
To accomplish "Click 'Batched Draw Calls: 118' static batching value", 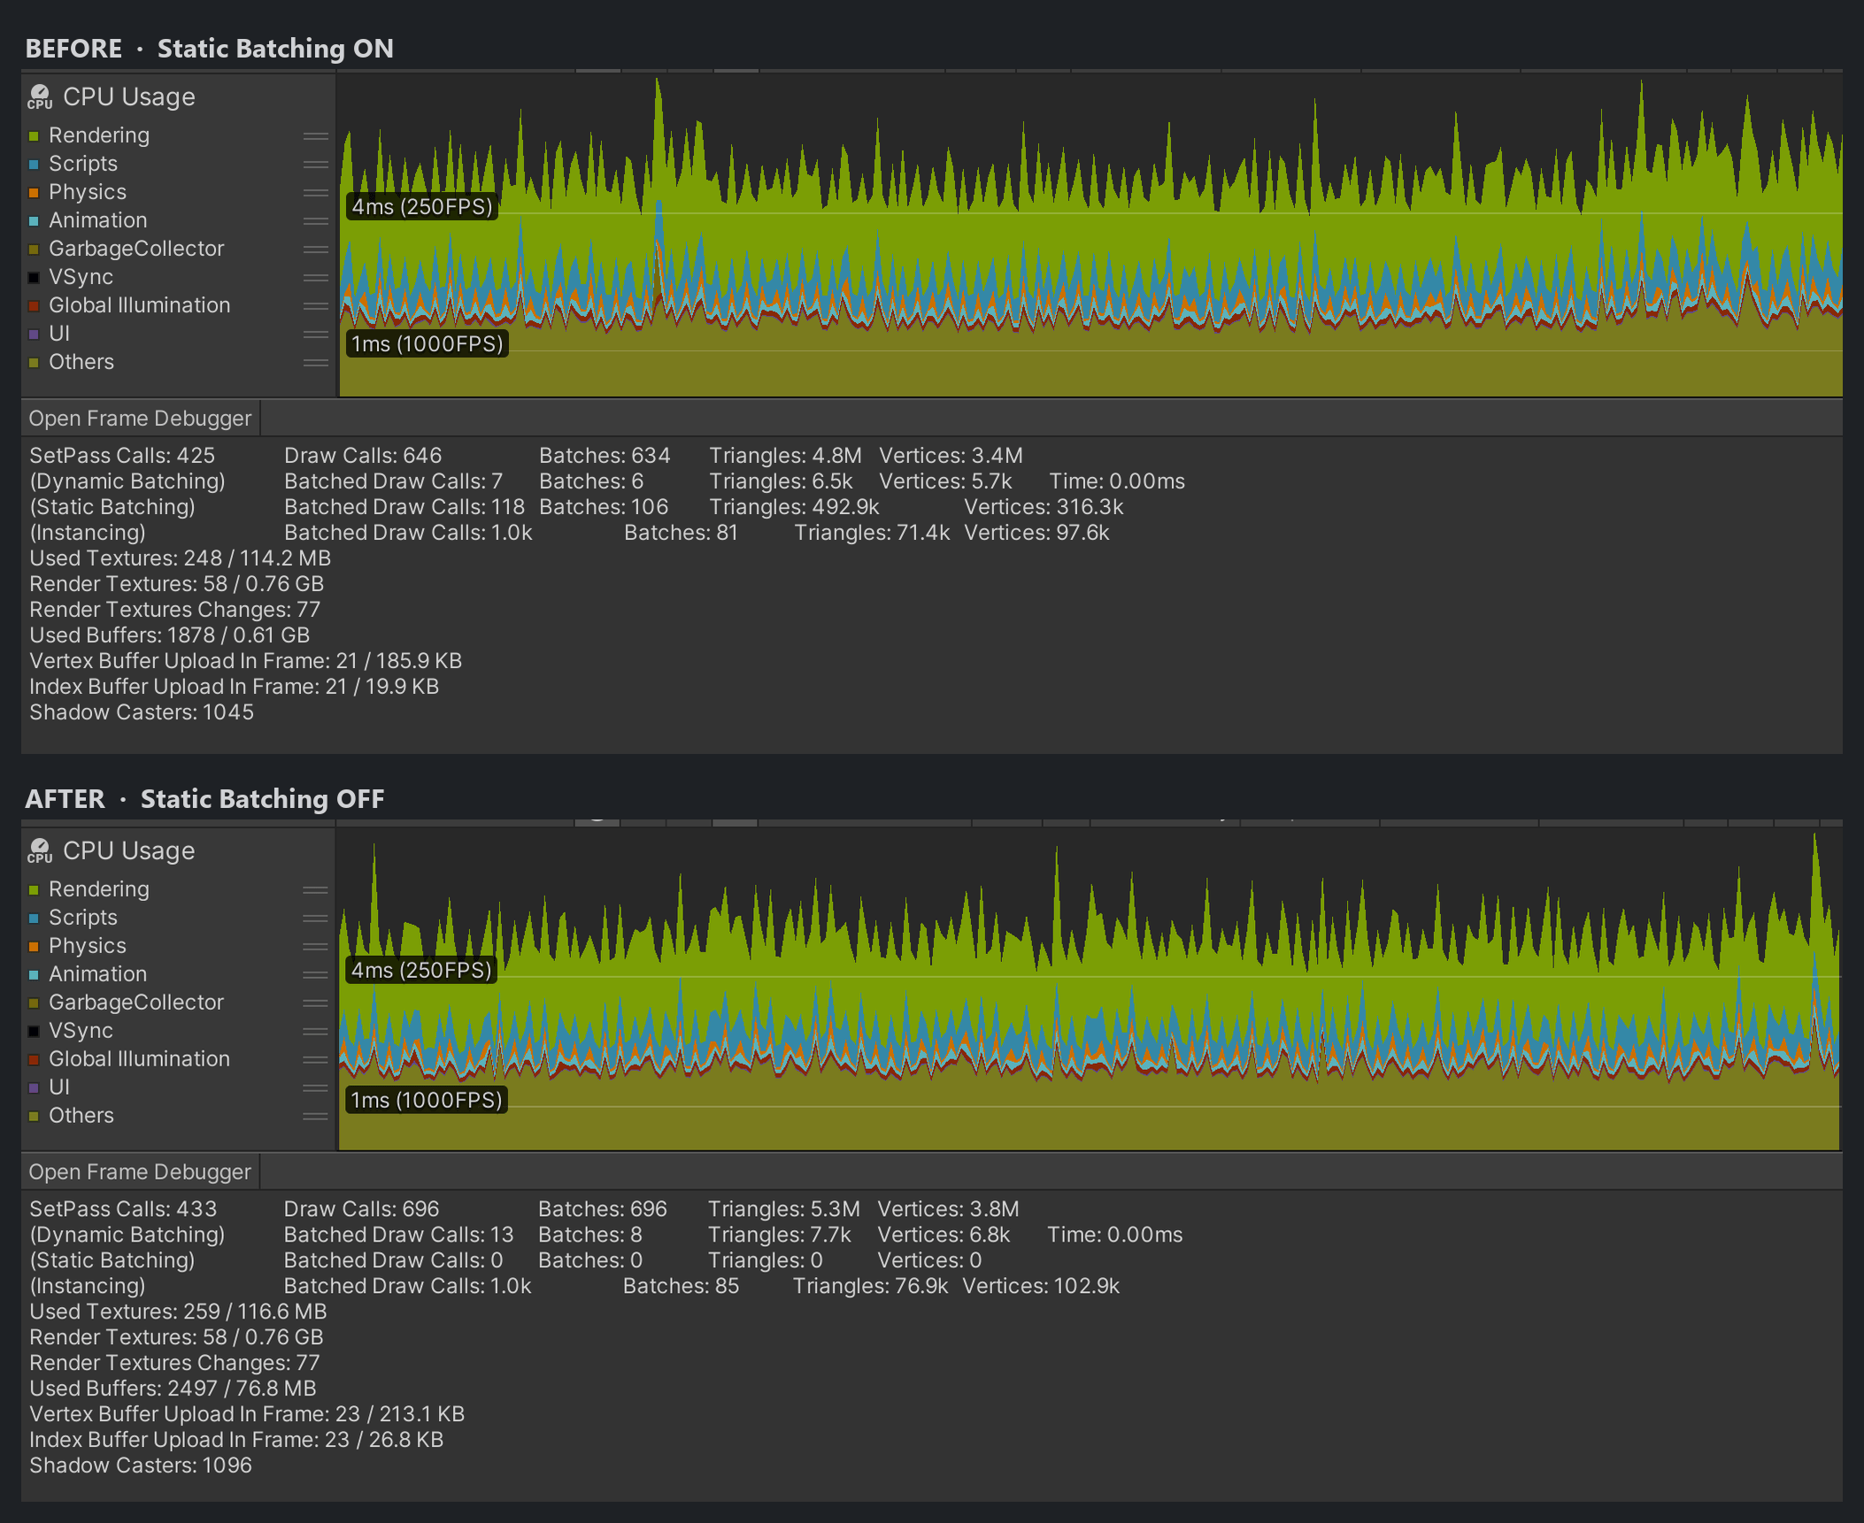I will tap(404, 507).
